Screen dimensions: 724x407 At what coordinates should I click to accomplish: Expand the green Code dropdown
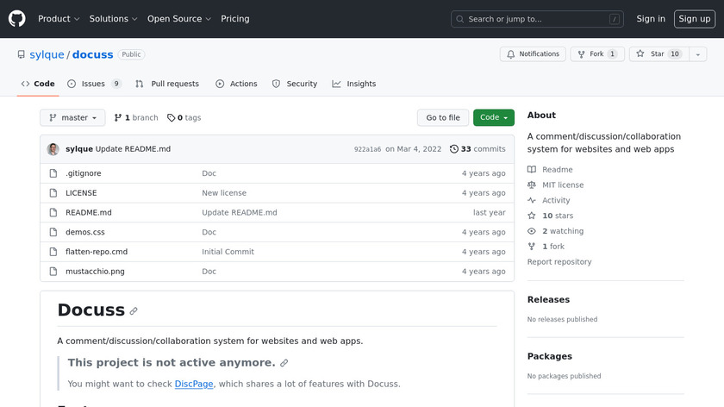click(493, 118)
